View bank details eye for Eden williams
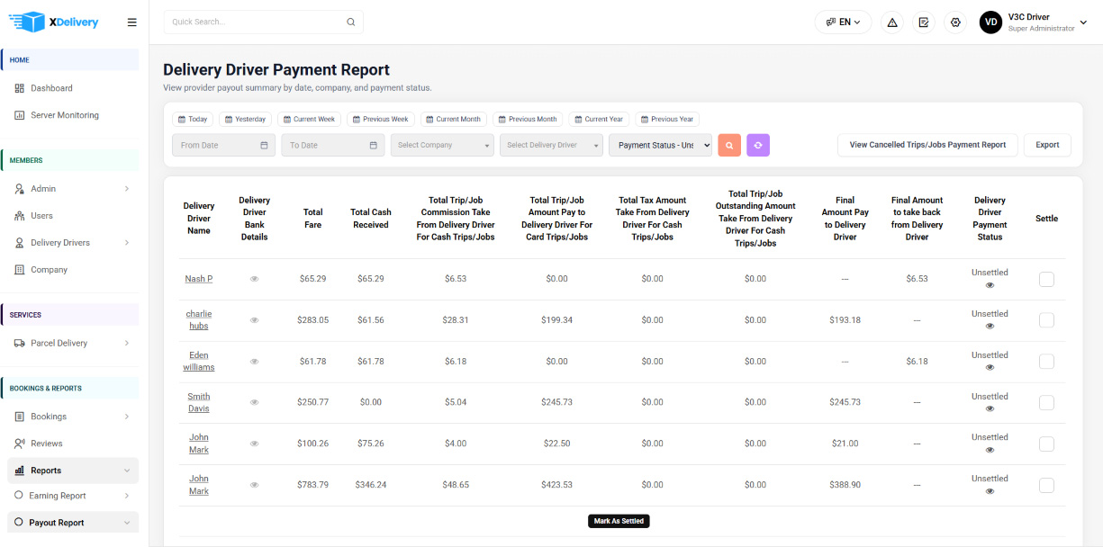Image resolution: width=1103 pixels, height=547 pixels. point(254,362)
